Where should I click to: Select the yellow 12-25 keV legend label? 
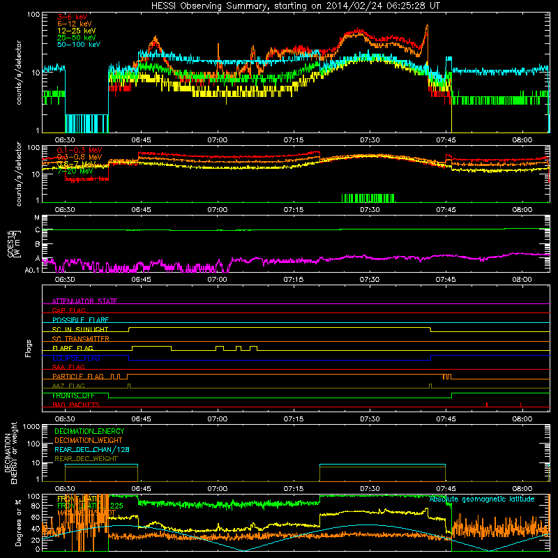(76, 31)
